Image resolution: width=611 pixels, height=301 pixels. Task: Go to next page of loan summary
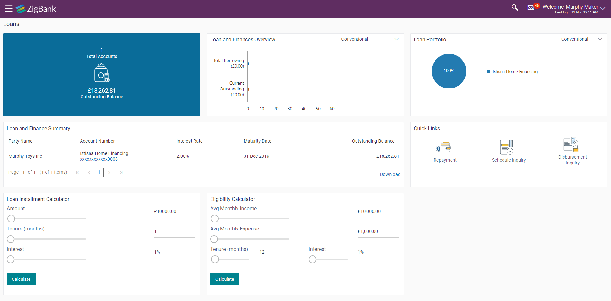point(109,172)
